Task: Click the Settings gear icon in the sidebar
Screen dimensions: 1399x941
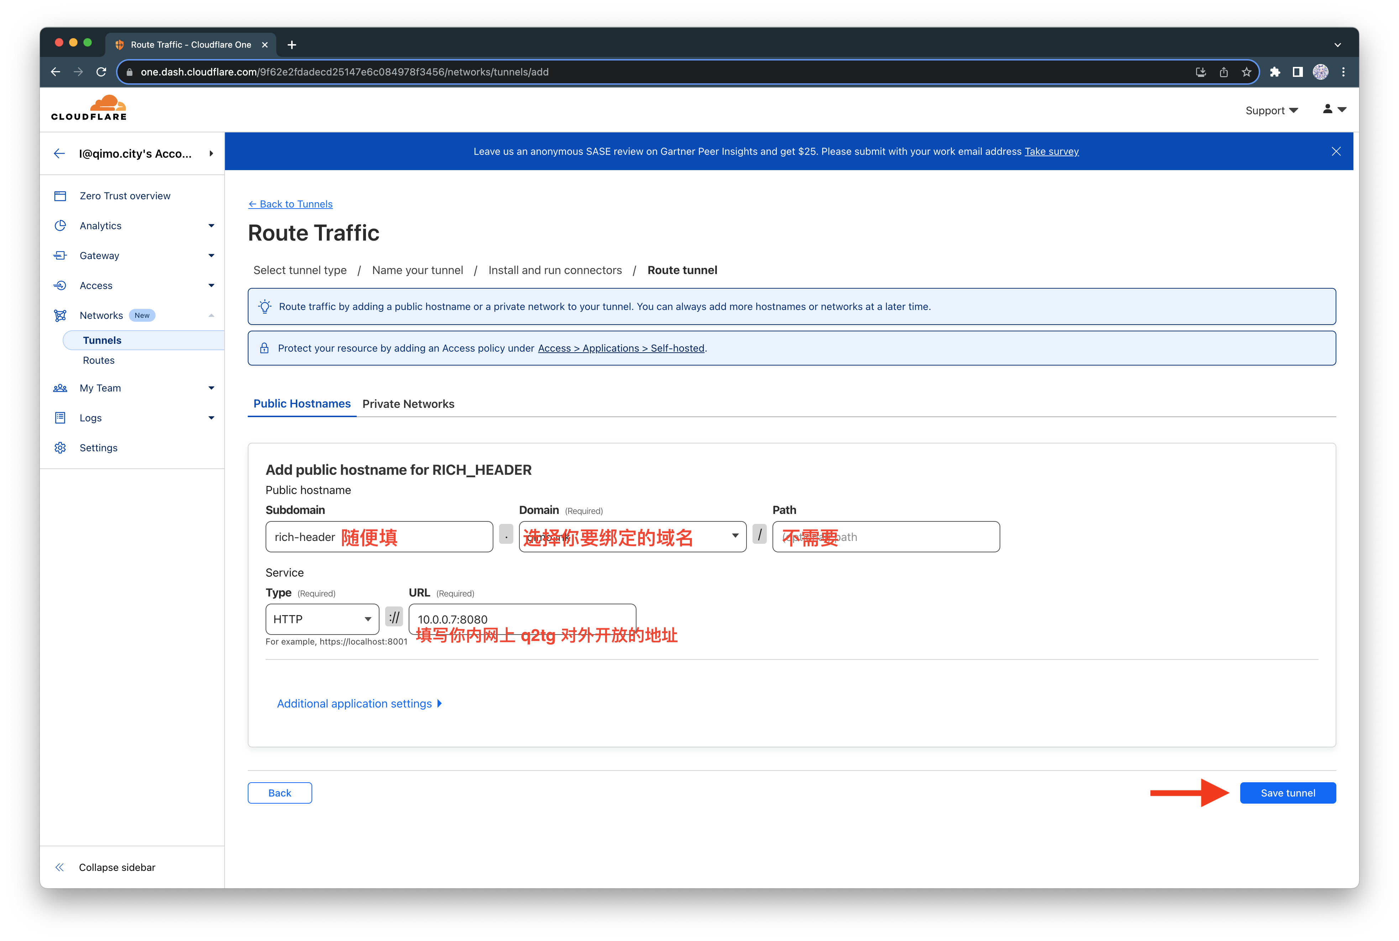Action: pos(60,448)
